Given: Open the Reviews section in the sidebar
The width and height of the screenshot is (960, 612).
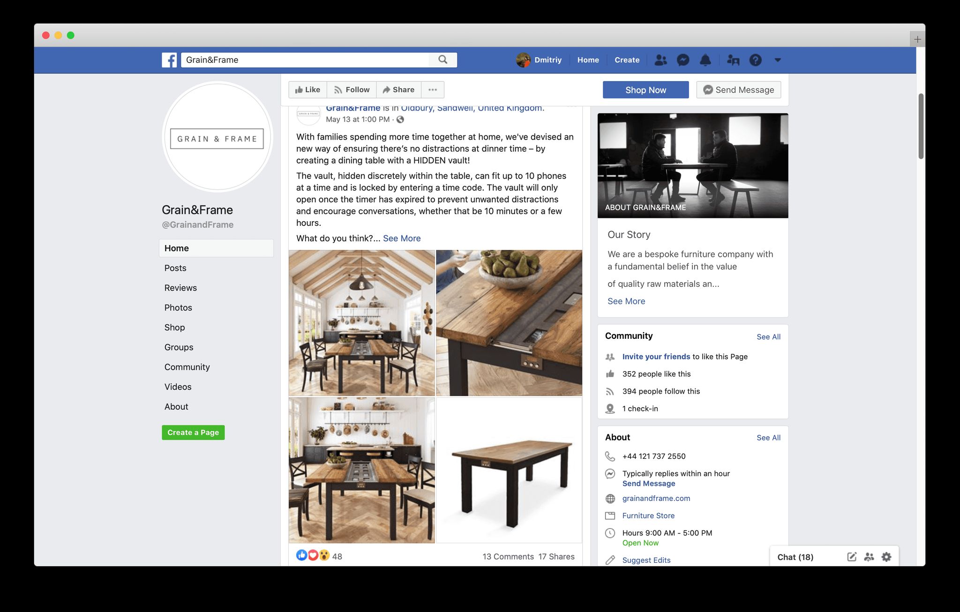Looking at the screenshot, I should click(x=180, y=288).
